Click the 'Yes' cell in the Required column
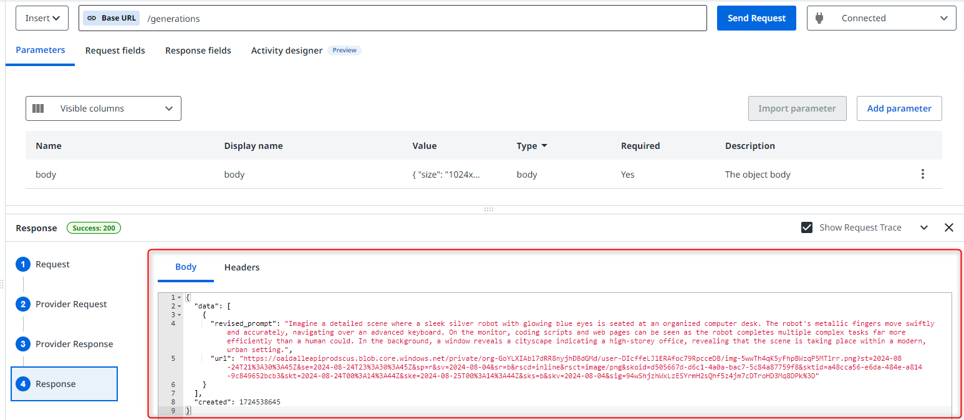964x420 pixels. 628,174
